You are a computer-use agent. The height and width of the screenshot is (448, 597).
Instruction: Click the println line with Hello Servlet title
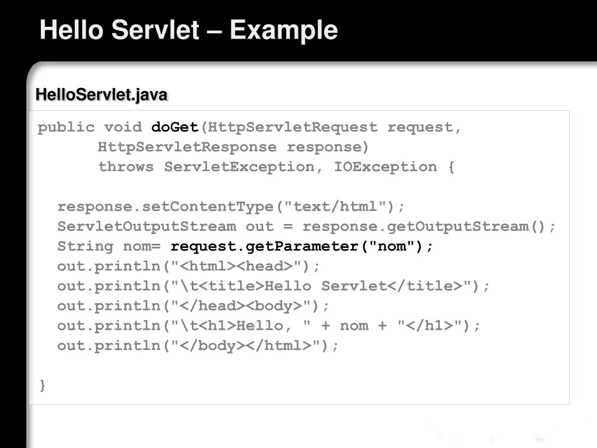273,286
